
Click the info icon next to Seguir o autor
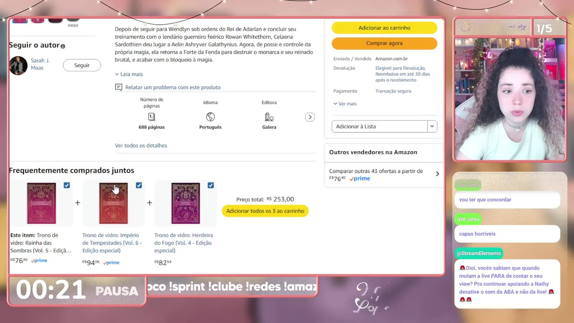click(63, 46)
